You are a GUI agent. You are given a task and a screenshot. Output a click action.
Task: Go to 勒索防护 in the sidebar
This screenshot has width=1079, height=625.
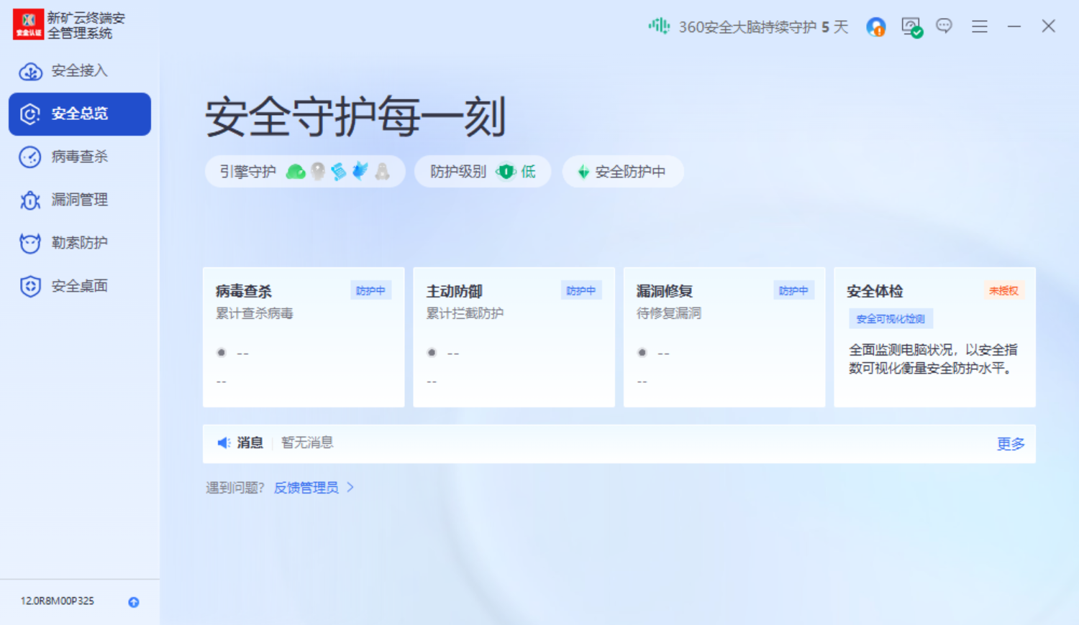79,243
